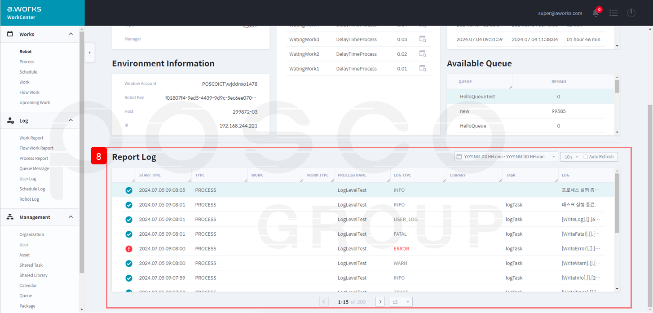Sort Available Queue by REMAIN header
653x313 pixels.
pos(559,82)
